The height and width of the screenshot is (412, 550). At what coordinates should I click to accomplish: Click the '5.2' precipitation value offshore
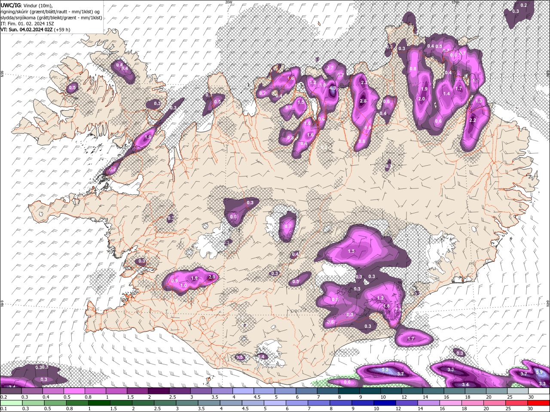point(385,370)
